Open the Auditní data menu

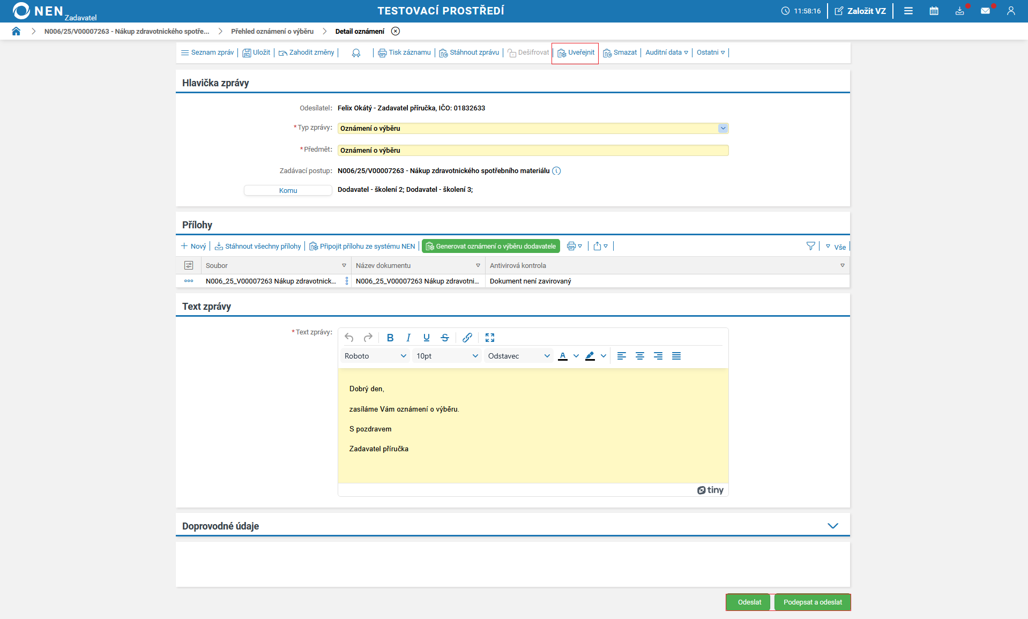(x=666, y=53)
